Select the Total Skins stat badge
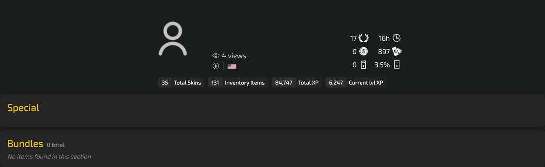 [x=181, y=83]
